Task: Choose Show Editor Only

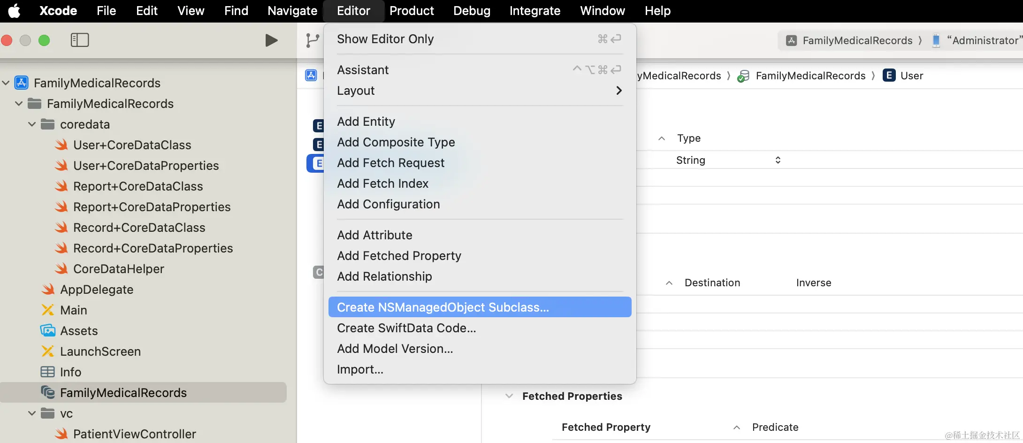Action: pyautogui.click(x=480, y=39)
